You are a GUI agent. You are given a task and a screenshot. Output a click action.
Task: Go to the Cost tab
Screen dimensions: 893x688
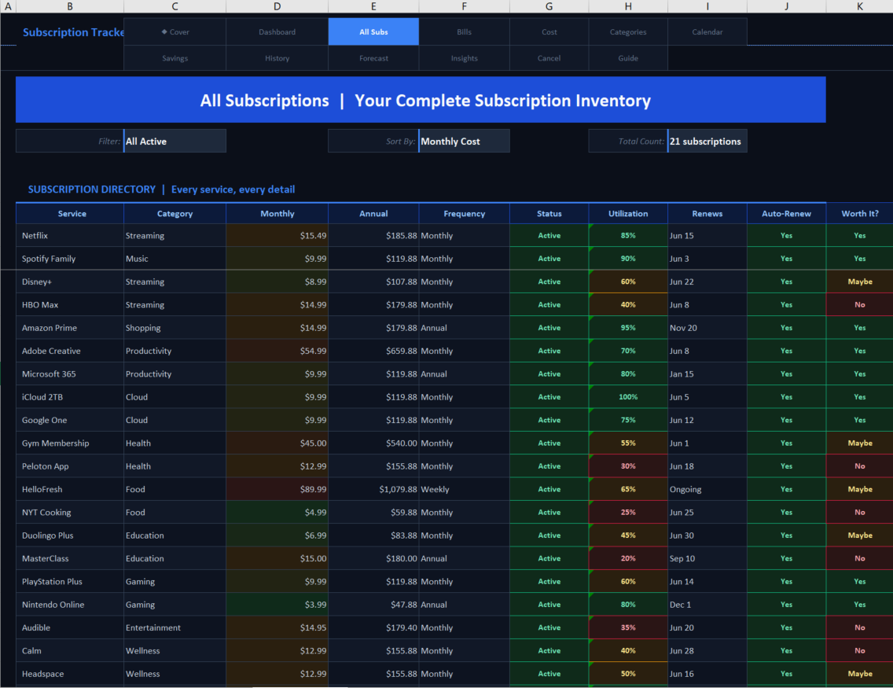click(549, 32)
